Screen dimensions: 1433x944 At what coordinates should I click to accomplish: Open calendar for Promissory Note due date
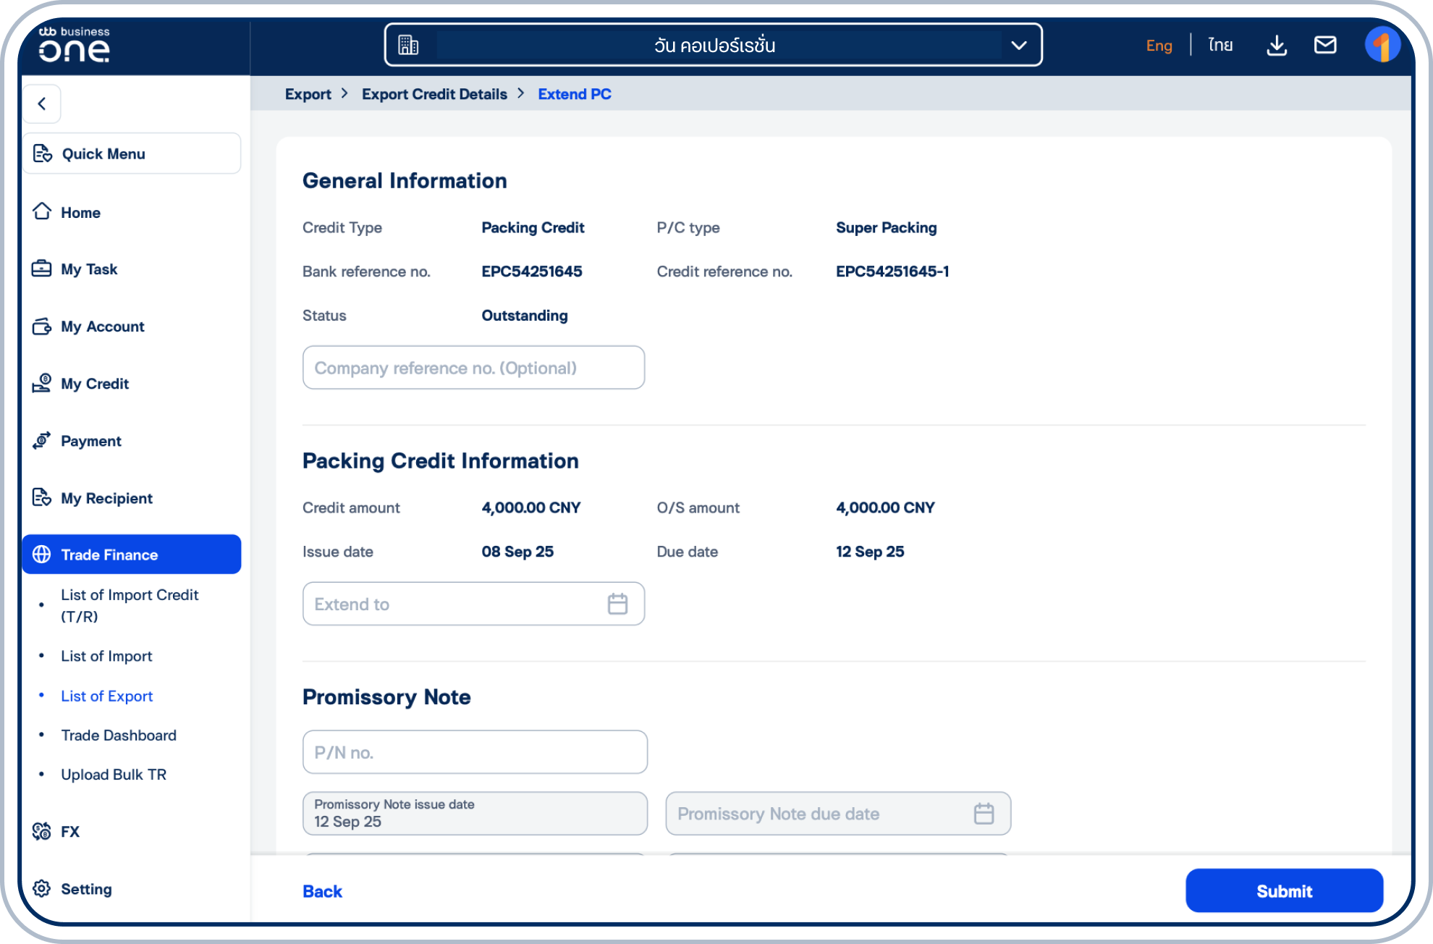point(984,814)
